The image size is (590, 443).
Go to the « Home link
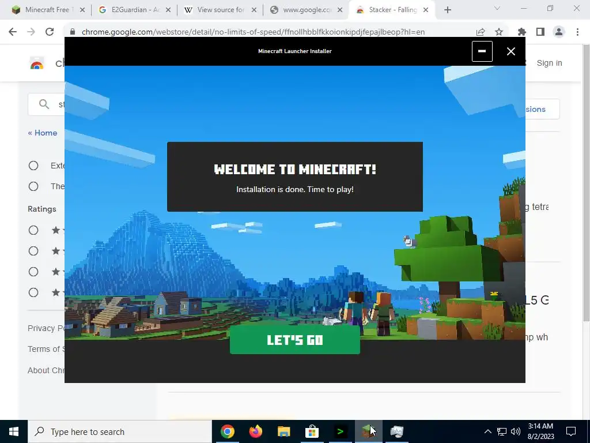[43, 133]
